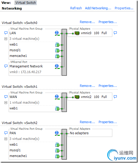The image size is (138, 163).
Task: Click the LAN port group info bubble icon
Action: tap(6, 33)
